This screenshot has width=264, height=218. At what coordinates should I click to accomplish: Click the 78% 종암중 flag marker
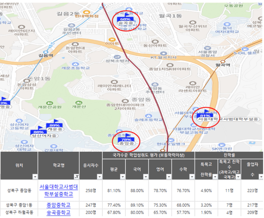126,140
